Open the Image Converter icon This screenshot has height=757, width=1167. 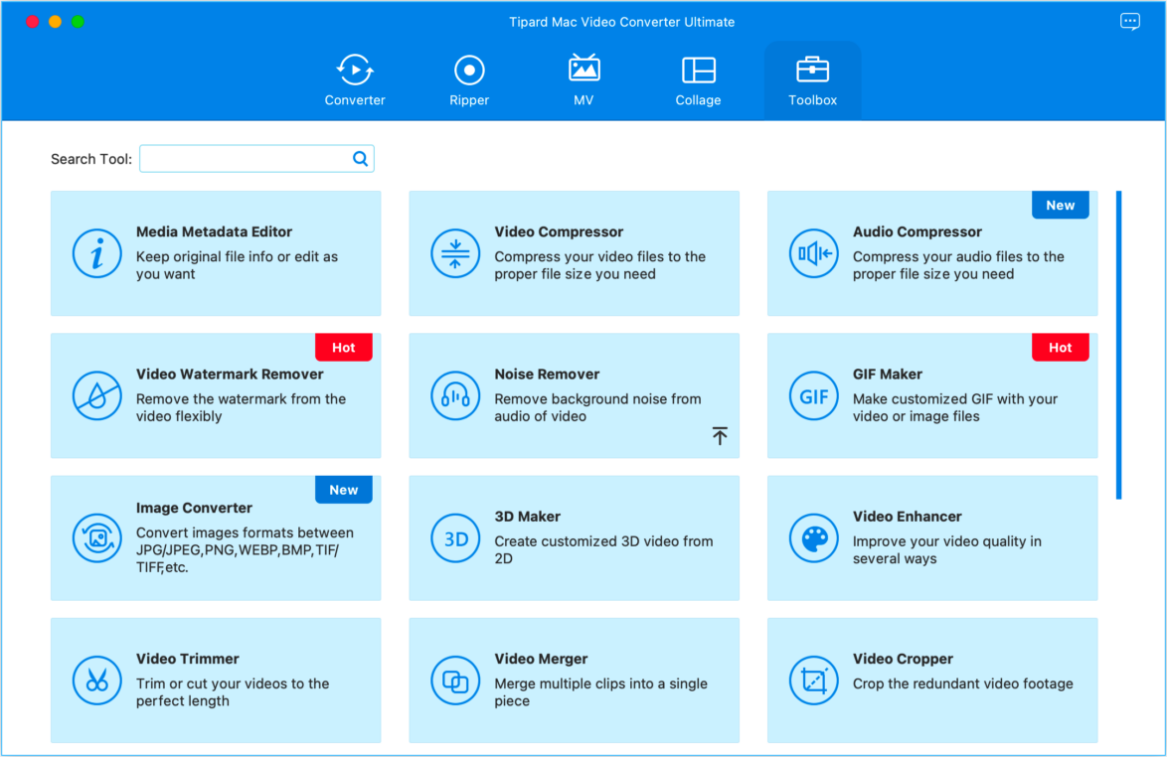[x=97, y=538]
